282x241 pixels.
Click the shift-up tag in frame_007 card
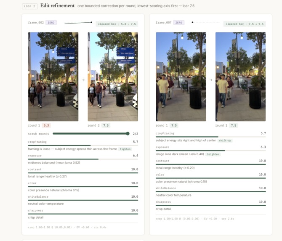(x=225, y=140)
